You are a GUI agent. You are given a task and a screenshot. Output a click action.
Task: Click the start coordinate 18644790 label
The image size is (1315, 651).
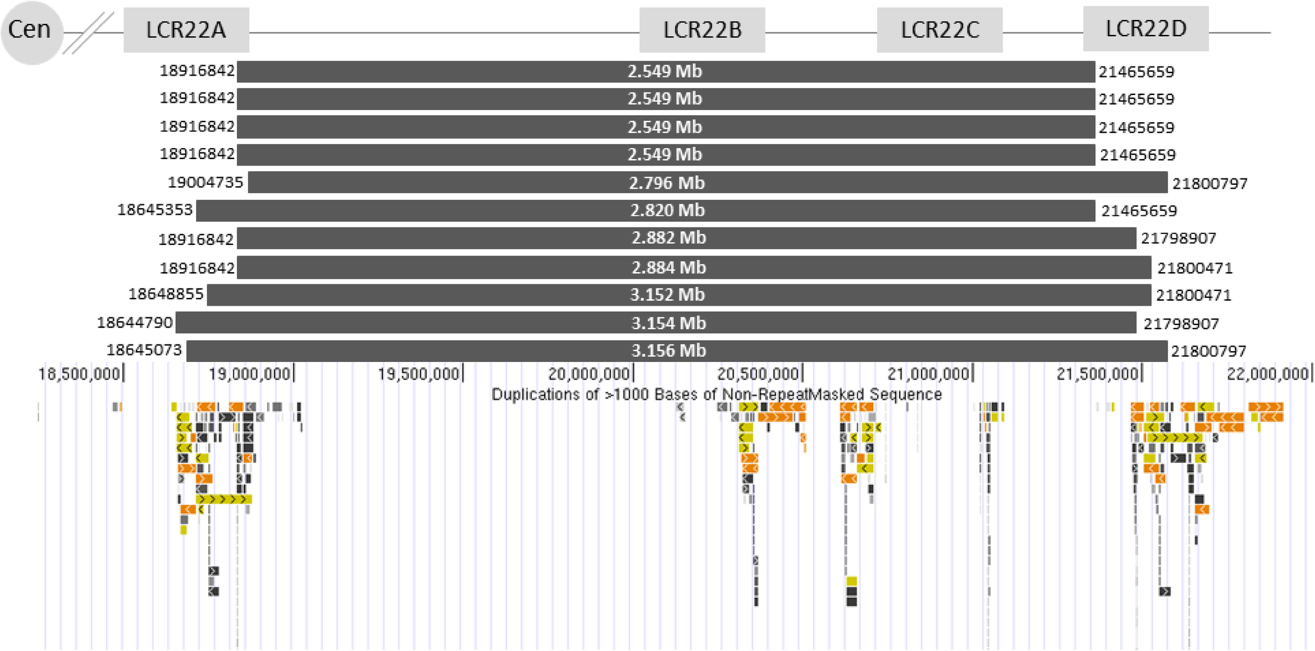click(135, 323)
